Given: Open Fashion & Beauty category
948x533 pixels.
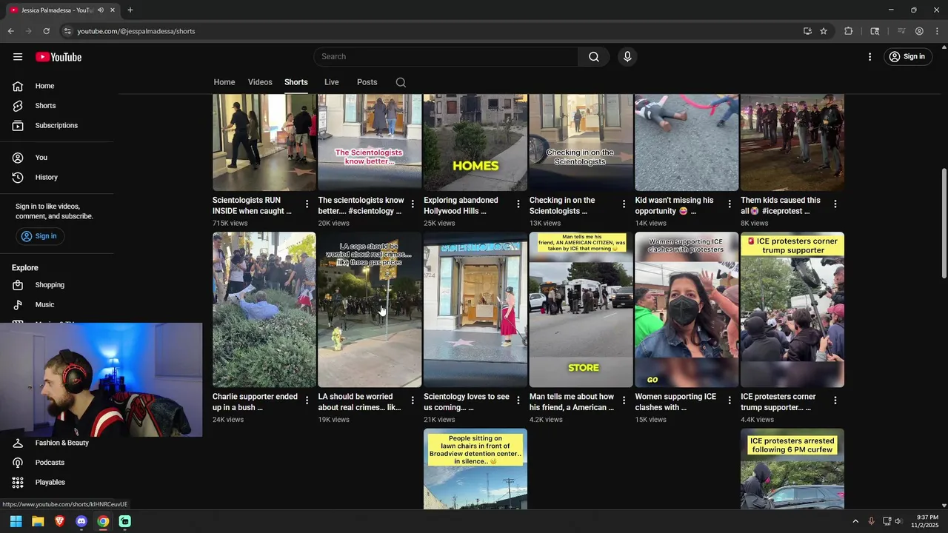Looking at the screenshot, I should pos(61,443).
